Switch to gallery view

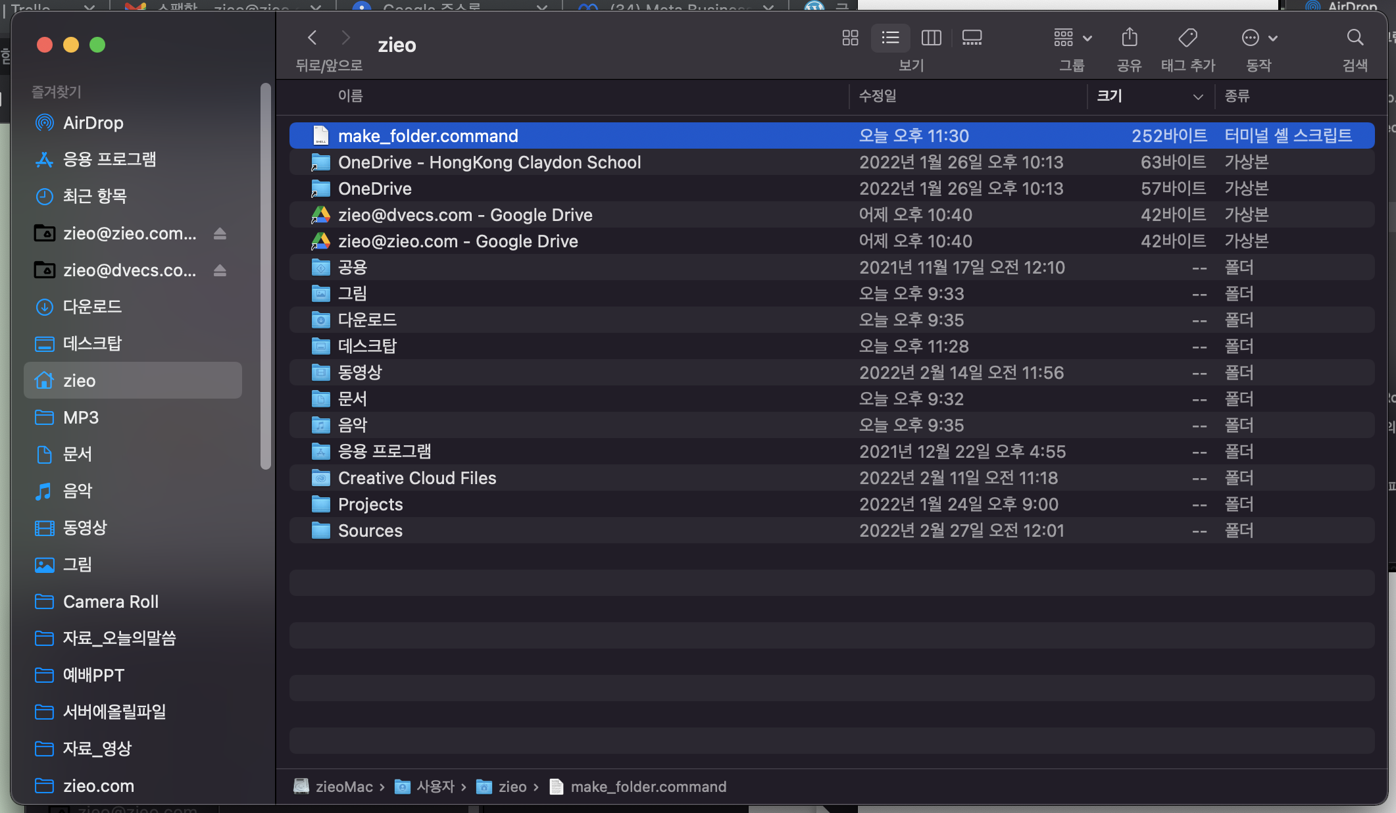click(x=972, y=38)
